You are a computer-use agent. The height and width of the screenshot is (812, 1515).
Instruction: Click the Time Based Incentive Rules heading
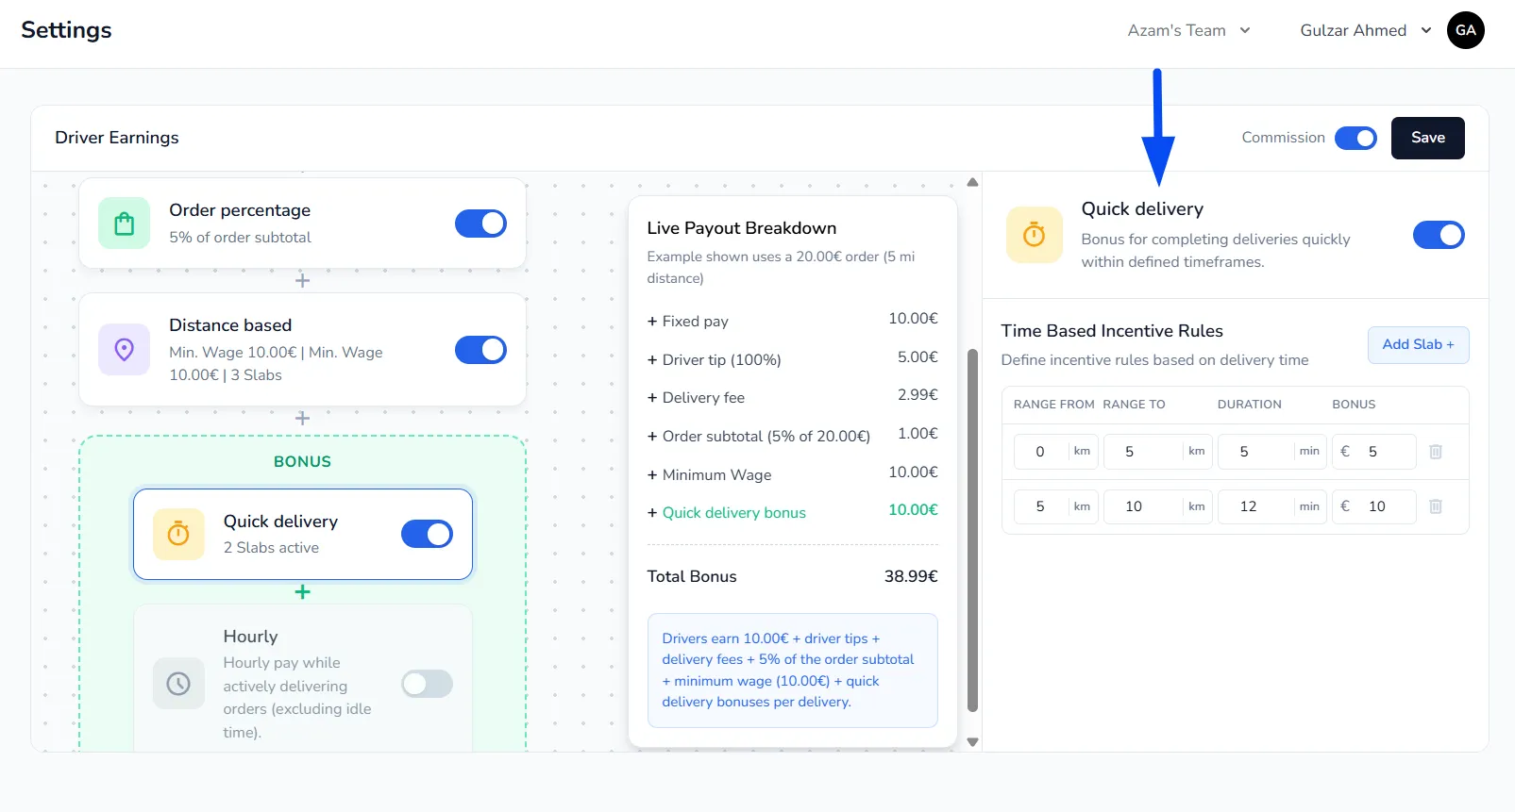pyautogui.click(x=1112, y=331)
